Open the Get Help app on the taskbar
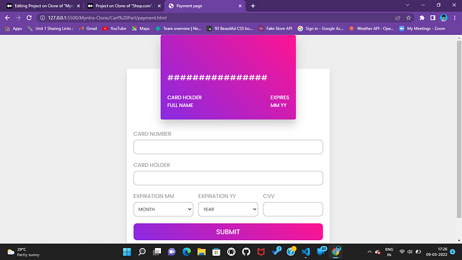The height and width of the screenshot is (260, 462). pyautogui.click(x=291, y=251)
